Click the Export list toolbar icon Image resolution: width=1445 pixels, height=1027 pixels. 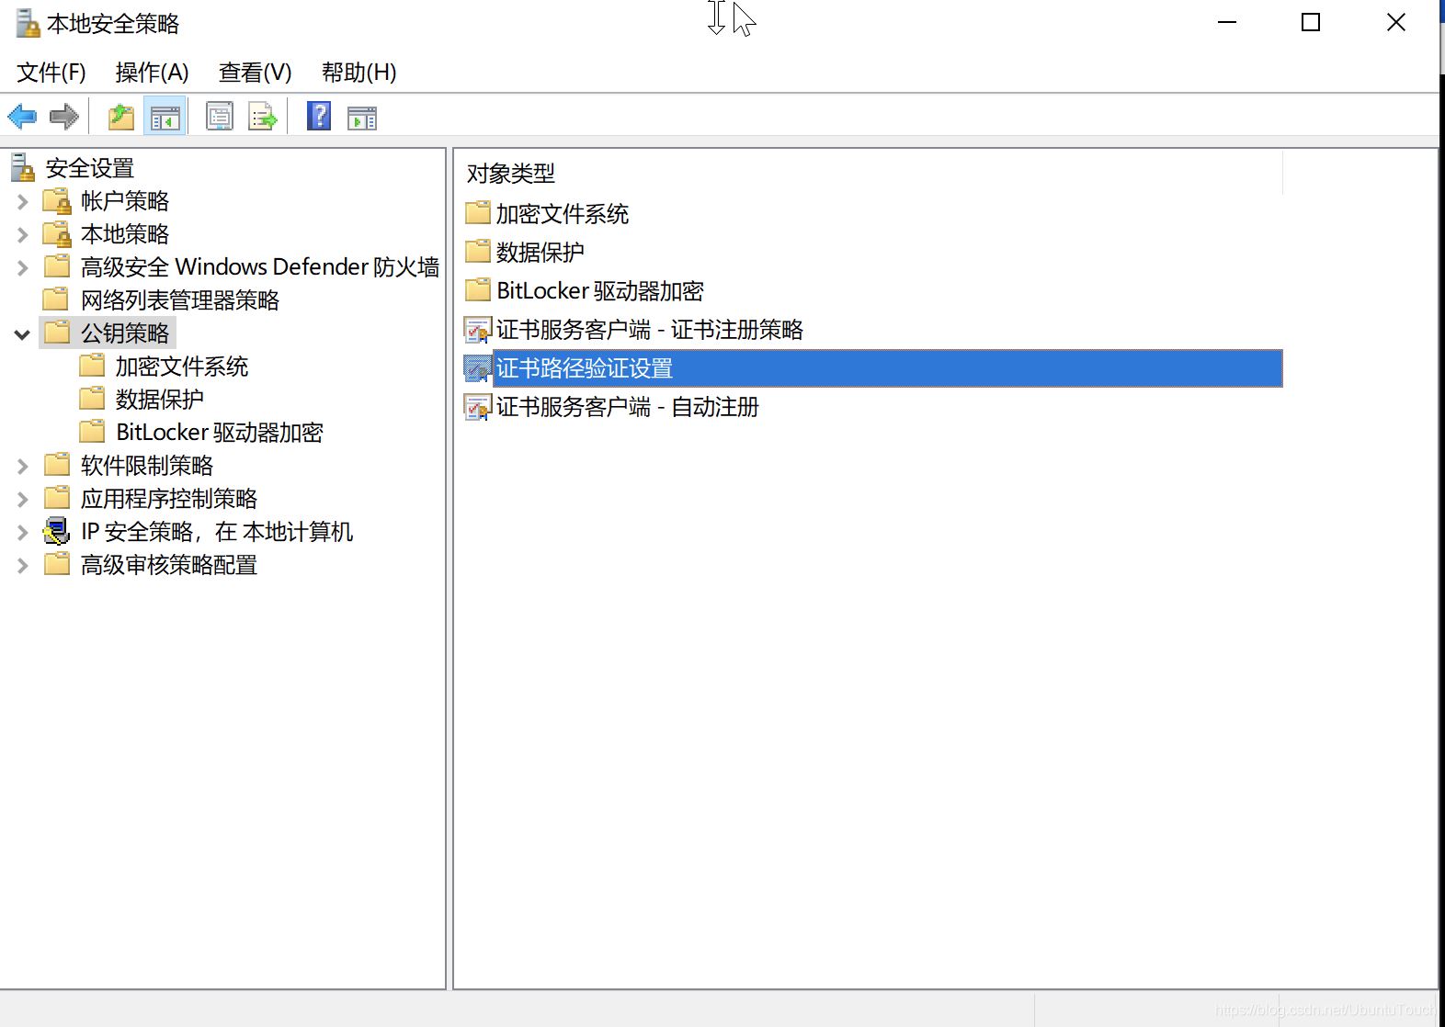pos(263,117)
